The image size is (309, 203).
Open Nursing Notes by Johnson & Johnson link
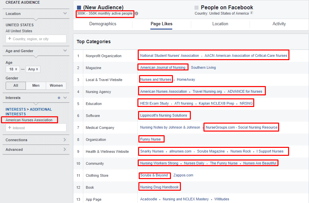[170, 128]
